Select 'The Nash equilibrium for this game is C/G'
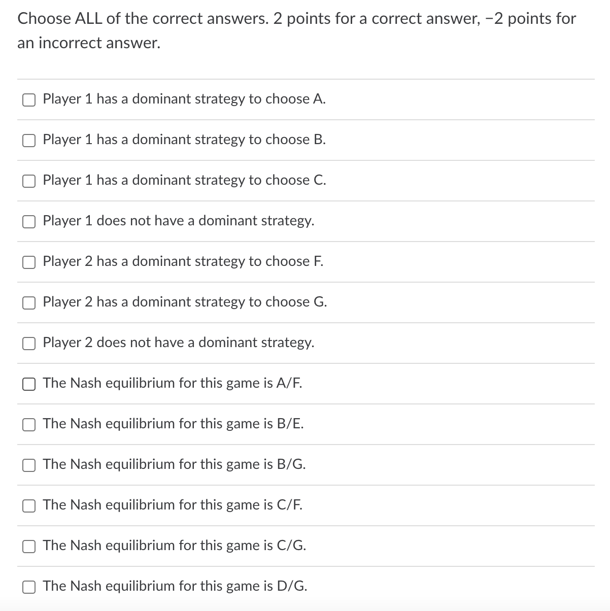610x611 pixels. point(29,546)
